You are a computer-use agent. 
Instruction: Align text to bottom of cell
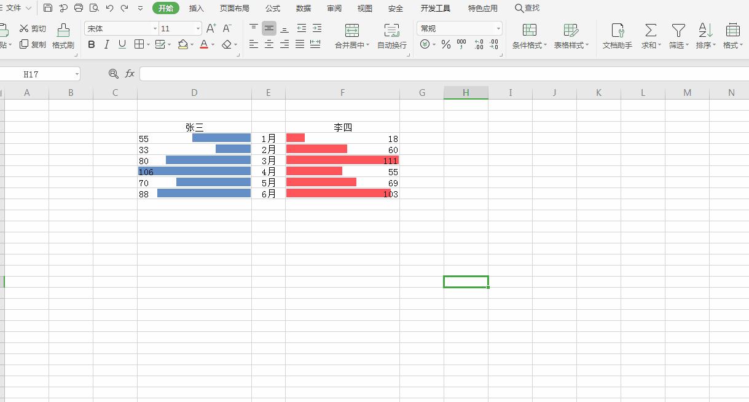pyautogui.click(x=284, y=28)
